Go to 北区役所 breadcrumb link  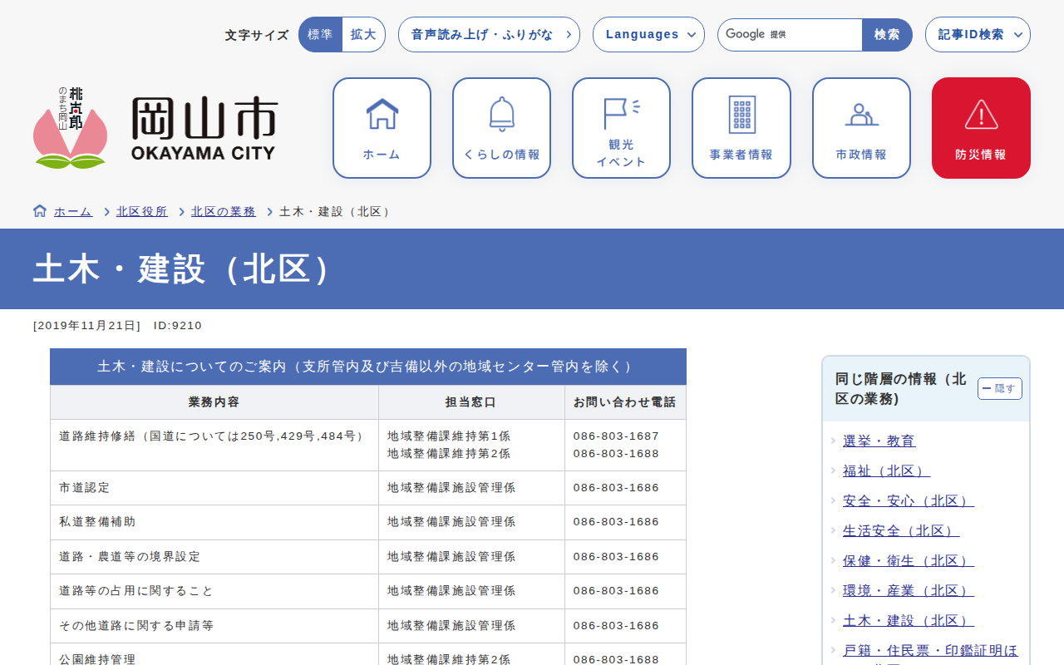(141, 212)
